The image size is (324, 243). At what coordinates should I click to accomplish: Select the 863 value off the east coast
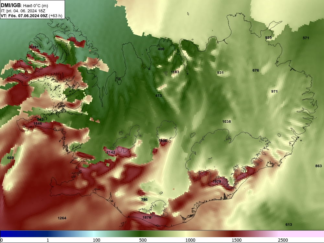click(x=318, y=166)
